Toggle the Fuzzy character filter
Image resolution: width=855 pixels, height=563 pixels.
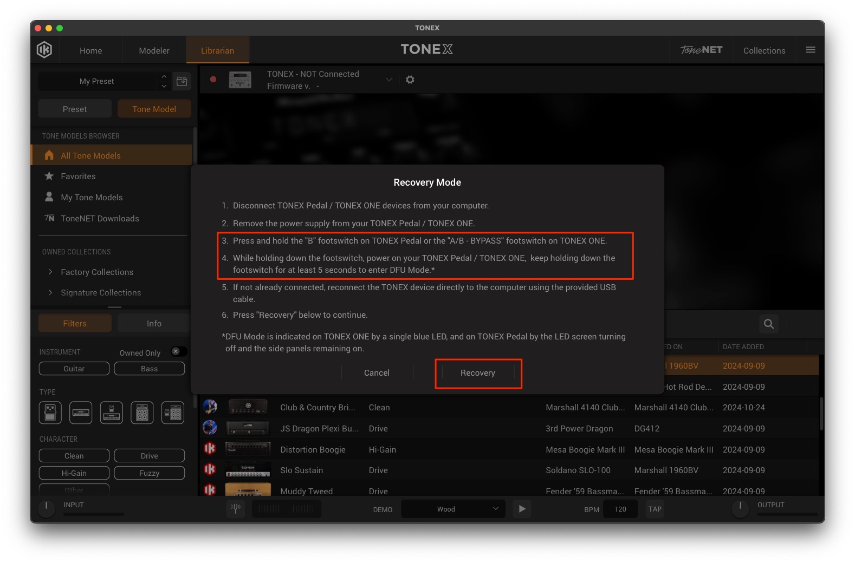[x=150, y=473]
